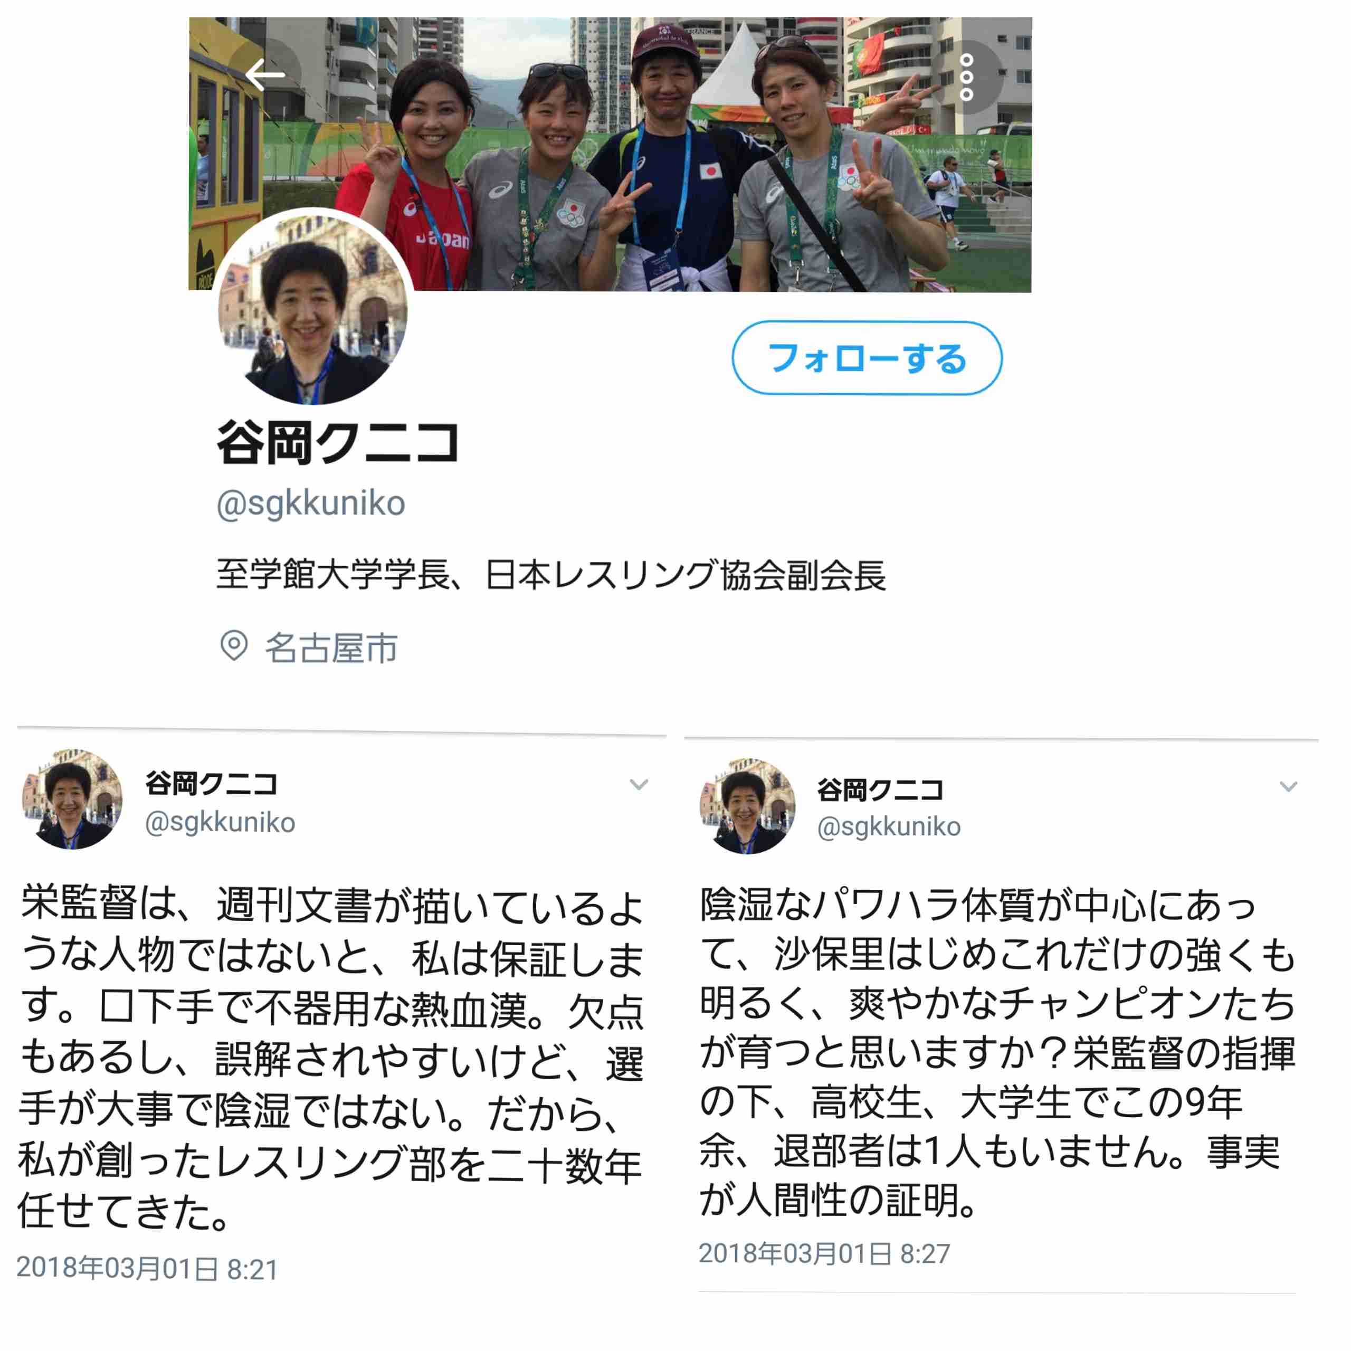Expand the chevron menu on 8:27 tweet

1288,787
